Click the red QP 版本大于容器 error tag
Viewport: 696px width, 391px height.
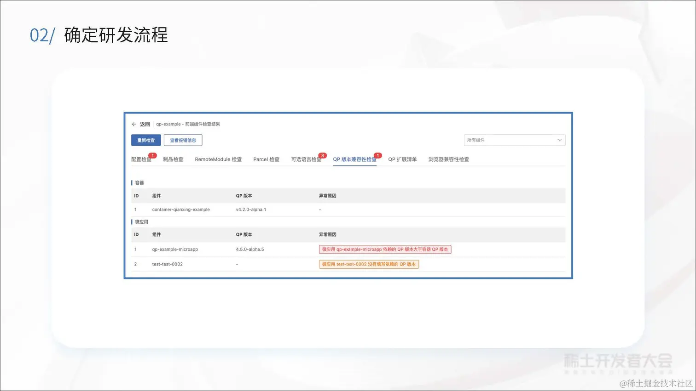click(385, 249)
